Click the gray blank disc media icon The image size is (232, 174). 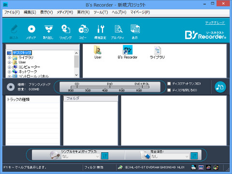coord(11,87)
